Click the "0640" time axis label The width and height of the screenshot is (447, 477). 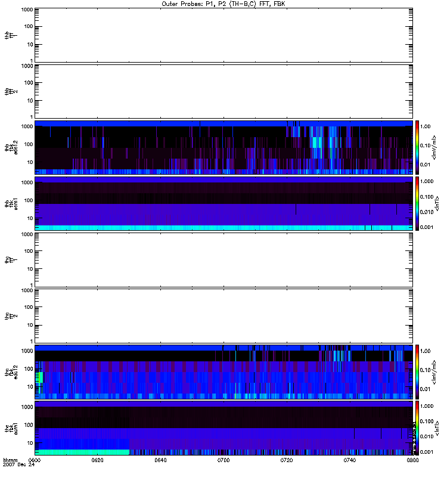click(x=160, y=460)
